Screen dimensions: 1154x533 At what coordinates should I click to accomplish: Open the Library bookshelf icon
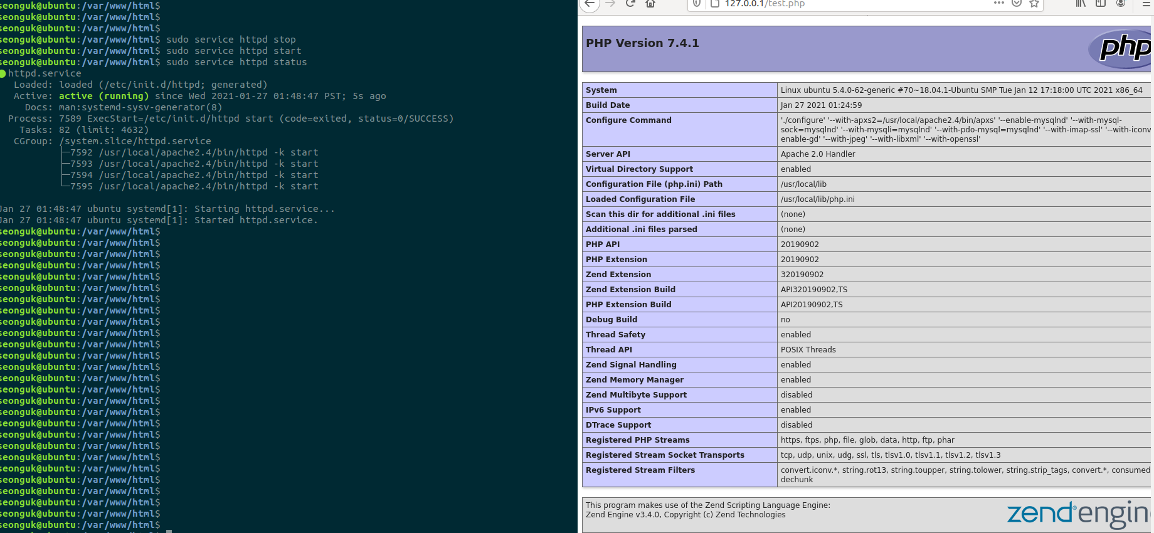(1081, 4)
